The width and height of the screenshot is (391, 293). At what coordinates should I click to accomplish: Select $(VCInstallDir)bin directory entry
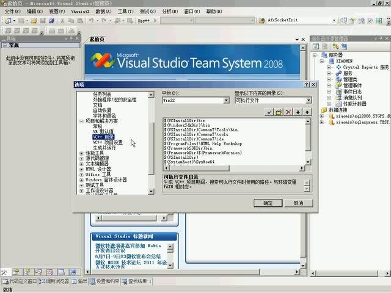click(x=185, y=121)
